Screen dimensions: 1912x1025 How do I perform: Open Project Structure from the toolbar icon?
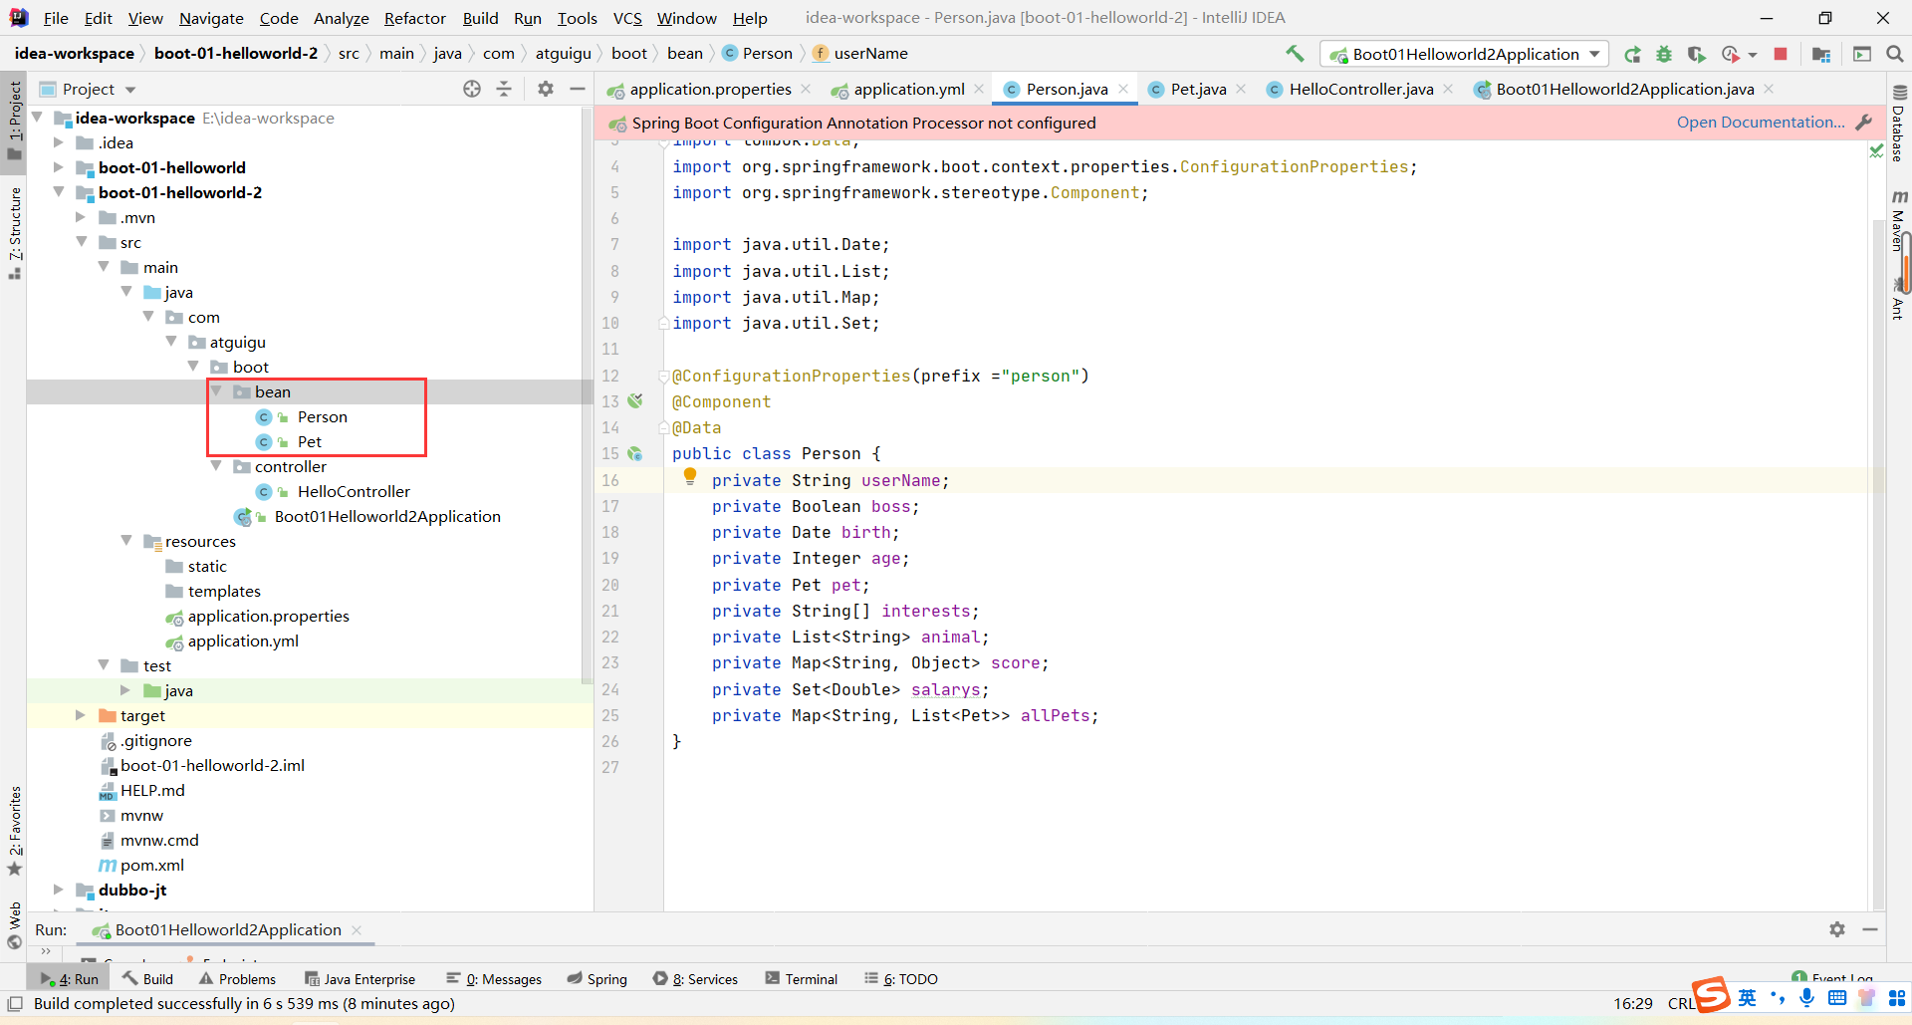point(1821,54)
